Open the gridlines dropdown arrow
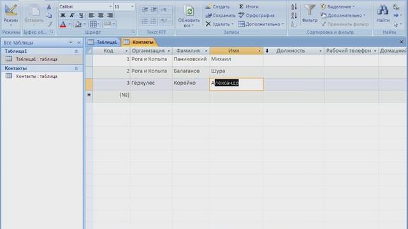Image resolution: width=408 pixels, height=229 pixels. coord(99,24)
